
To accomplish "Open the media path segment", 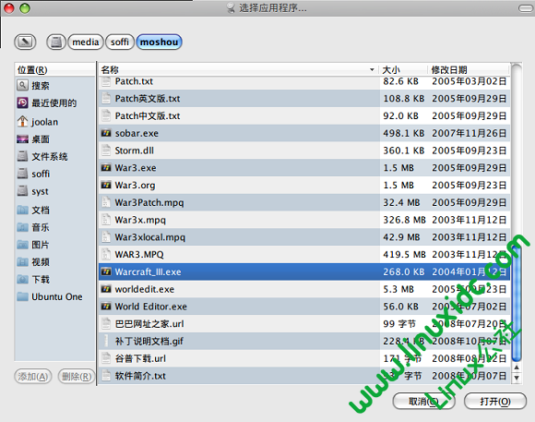I will 85,42.
